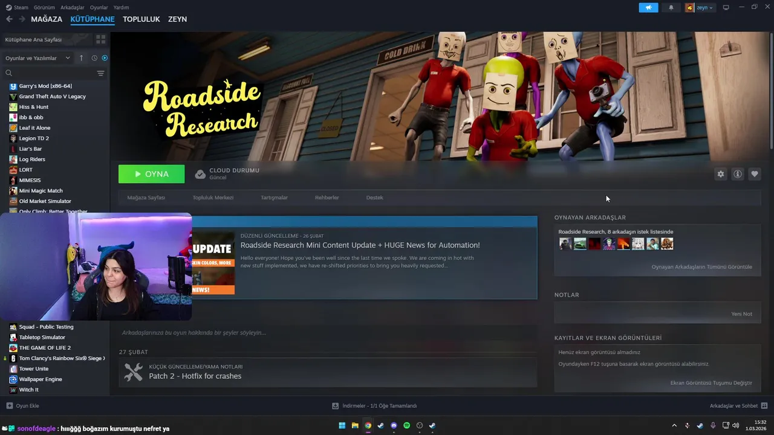Open Destek link
Image resolution: width=774 pixels, height=435 pixels.
pyautogui.click(x=374, y=198)
